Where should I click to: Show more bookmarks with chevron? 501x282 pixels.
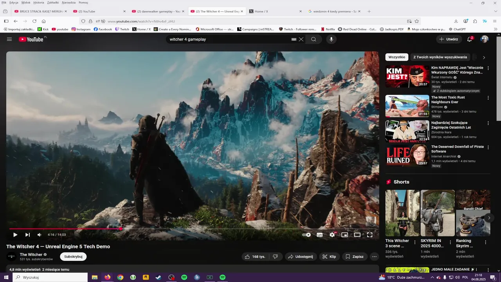pos(496,29)
